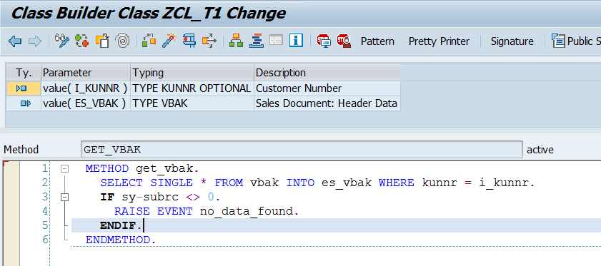Place cursor on RAISE EVENT no_data_found line
601x266 pixels.
206,211
